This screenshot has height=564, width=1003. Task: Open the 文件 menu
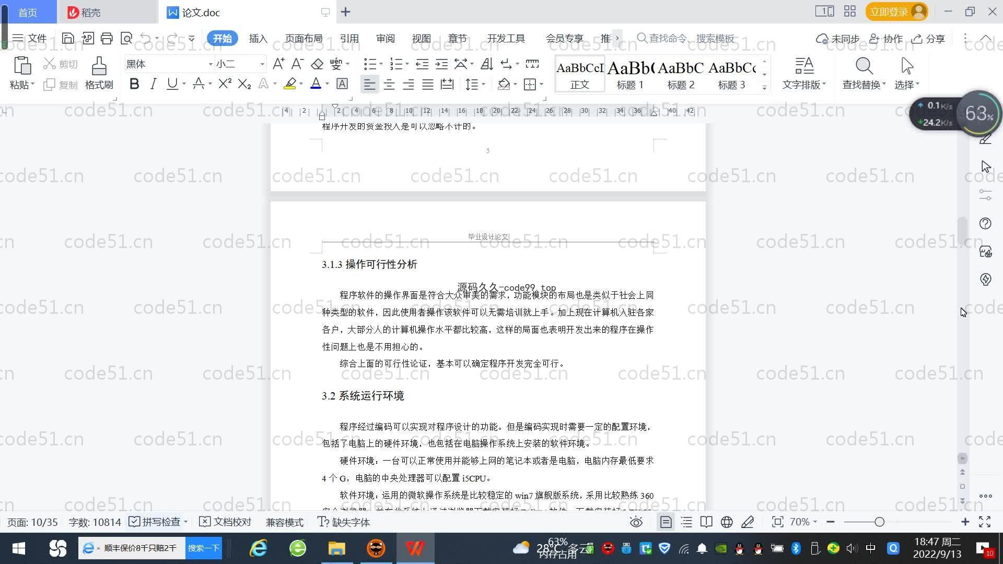pos(30,38)
